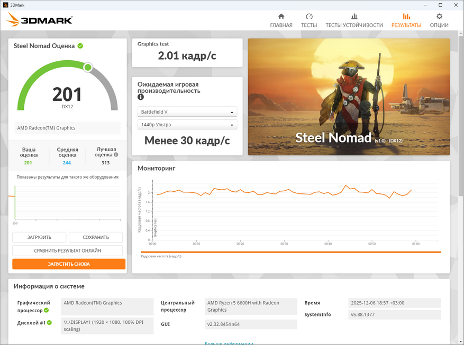Screen dimensions: 464x345
Task: Click the info icon beside Лучшая оценка
Action: point(116,155)
